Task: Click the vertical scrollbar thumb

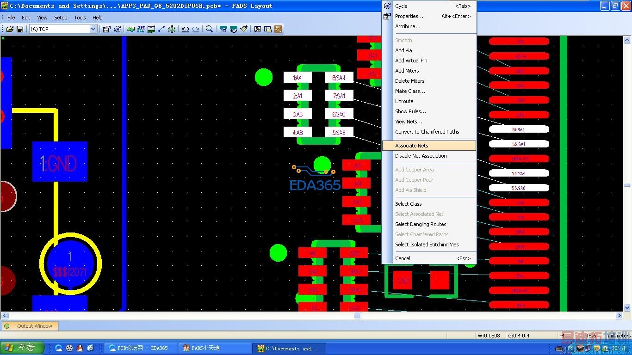Action: coord(627,185)
